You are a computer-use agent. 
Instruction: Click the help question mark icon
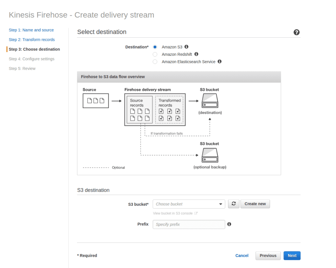tap(297, 32)
